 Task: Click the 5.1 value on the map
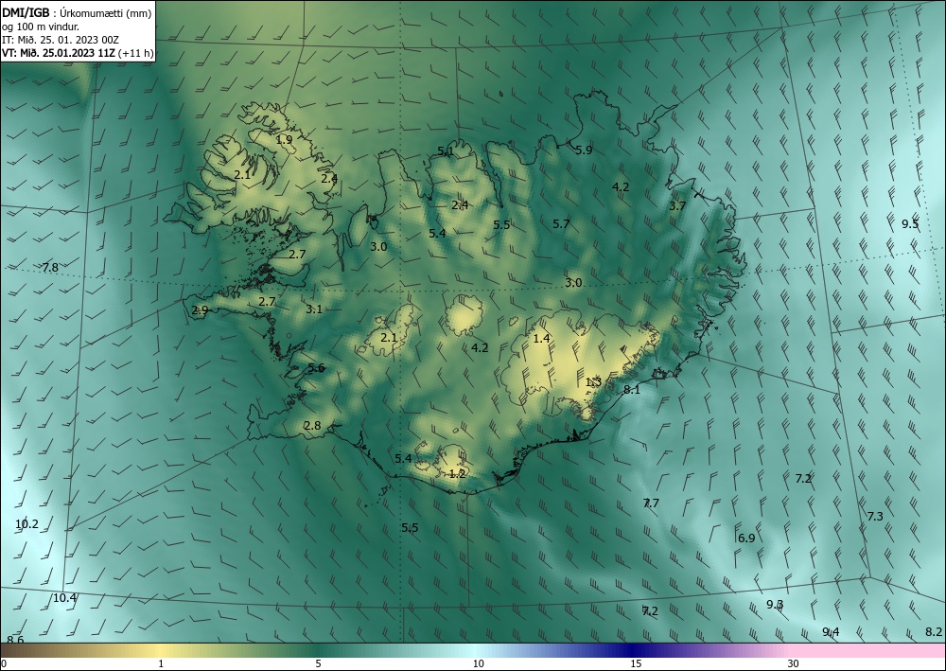446,151
